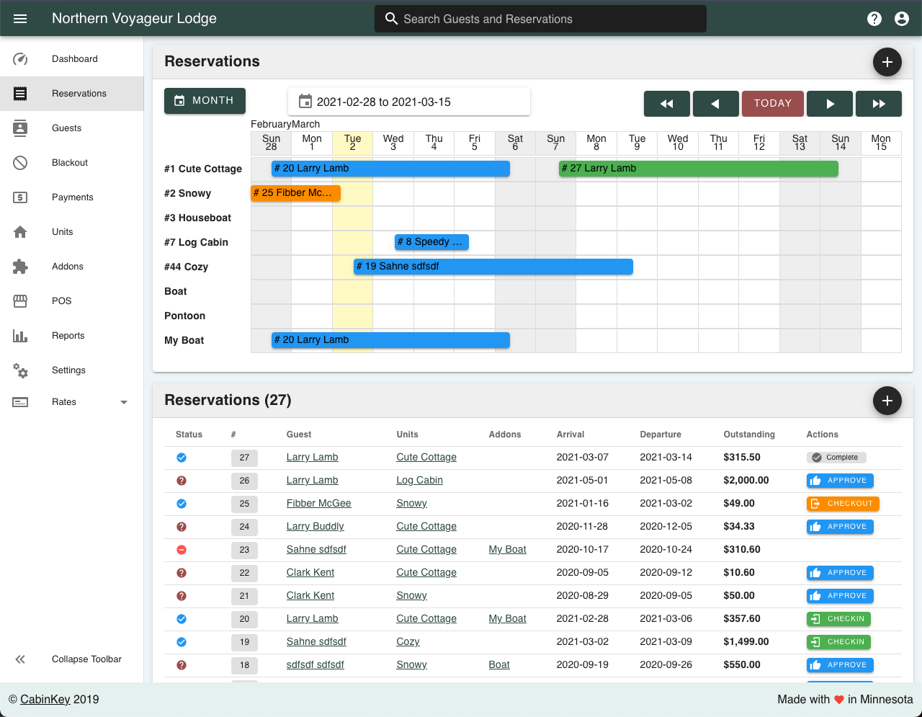Fast-forward the calendar with the double-right arrow

click(x=879, y=104)
